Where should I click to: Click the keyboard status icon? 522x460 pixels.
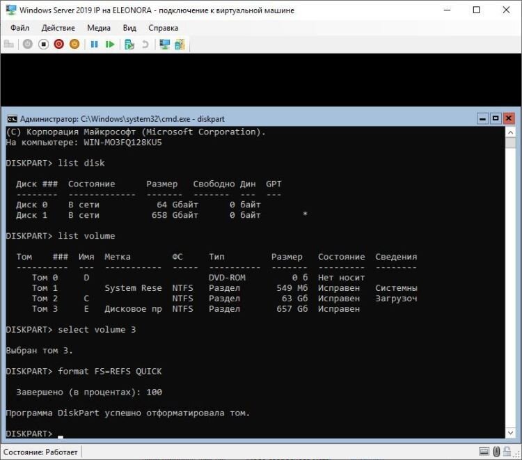pyautogui.click(x=484, y=452)
